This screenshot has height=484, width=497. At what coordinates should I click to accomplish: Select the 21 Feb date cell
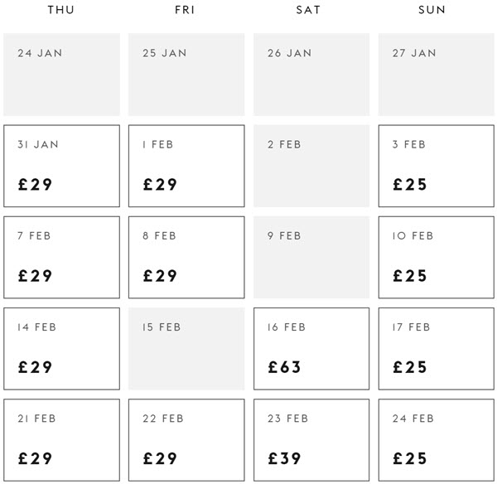62,440
